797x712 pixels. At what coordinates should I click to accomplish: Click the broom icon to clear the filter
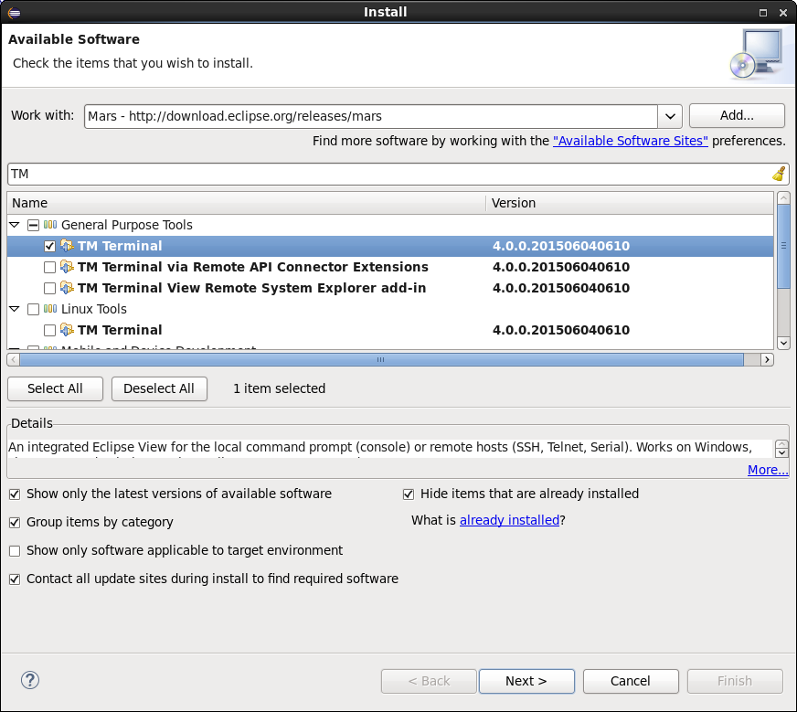point(779,174)
